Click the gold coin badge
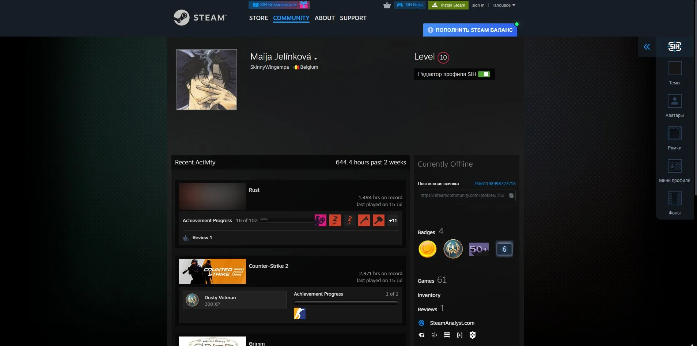This screenshot has width=697, height=346. [427, 249]
